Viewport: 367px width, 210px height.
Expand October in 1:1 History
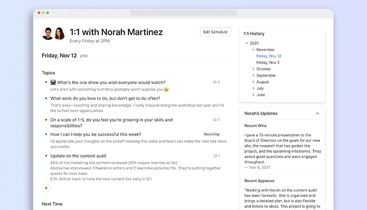point(253,69)
